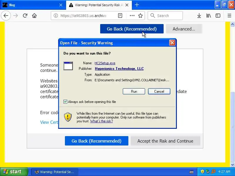The image size is (235, 176).
Task: Open page actions three-dot menu
Action: click(x=132, y=16)
